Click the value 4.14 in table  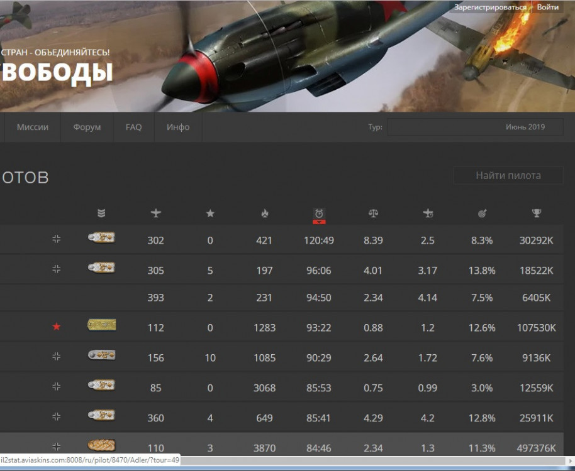[428, 298]
